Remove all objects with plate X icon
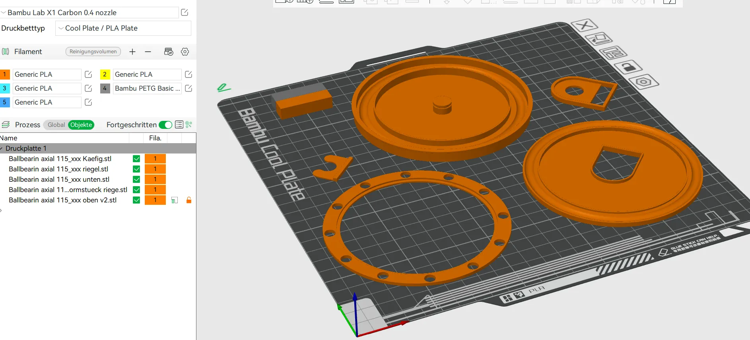 pyautogui.click(x=584, y=25)
